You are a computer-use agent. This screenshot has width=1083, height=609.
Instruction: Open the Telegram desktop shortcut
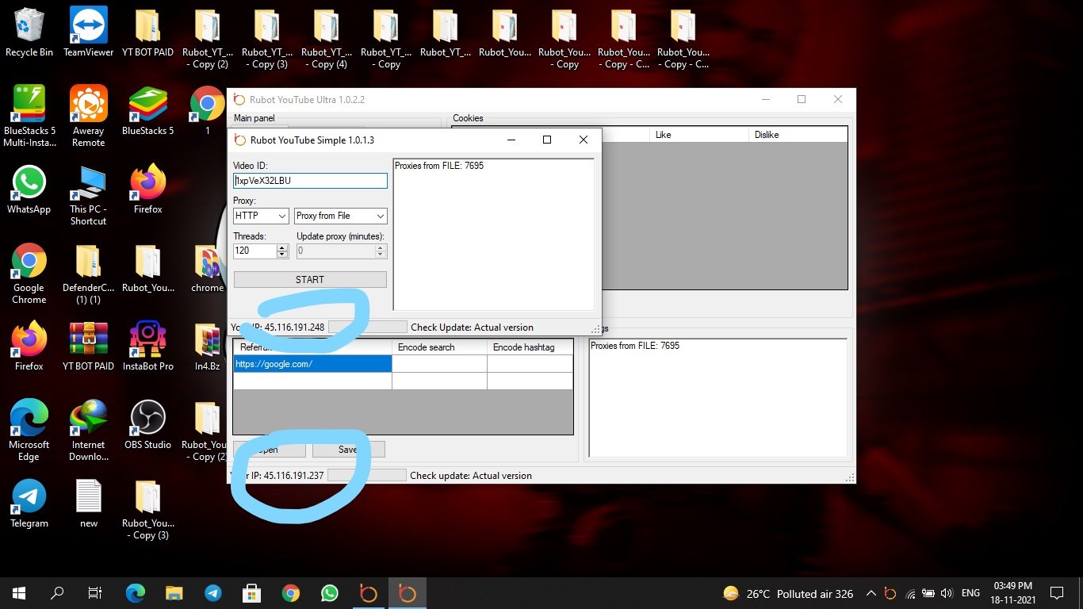(29, 497)
